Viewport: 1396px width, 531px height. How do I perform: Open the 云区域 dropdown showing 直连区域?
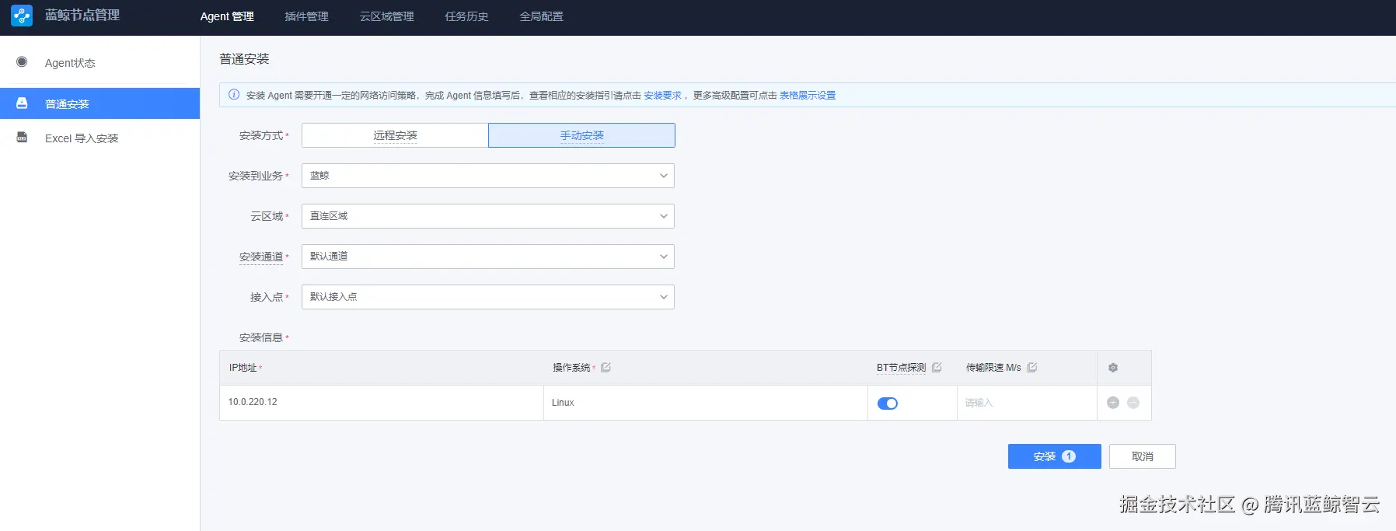tap(488, 216)
